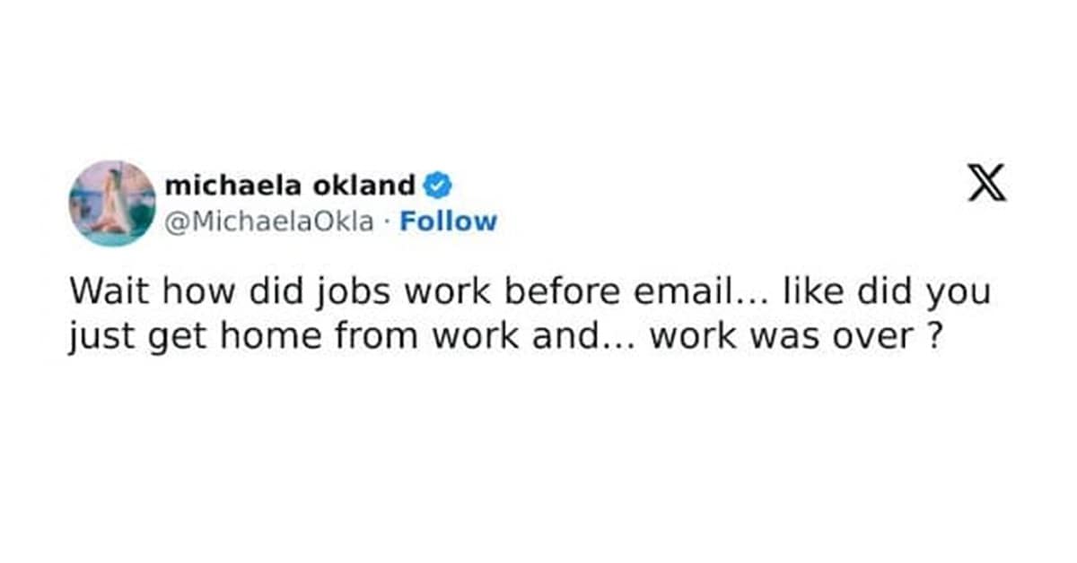This screenshot has height=563, width=1077.
Task: Click the blue verified checkmark badge
Action: click(x=438, y=186)
